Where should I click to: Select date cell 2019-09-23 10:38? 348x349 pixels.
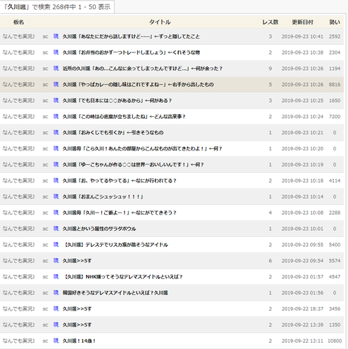(303, 52)
